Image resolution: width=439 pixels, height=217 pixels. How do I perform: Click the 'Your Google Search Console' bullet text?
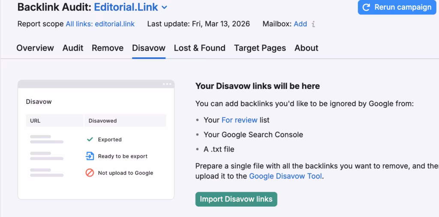pos(253,135)
